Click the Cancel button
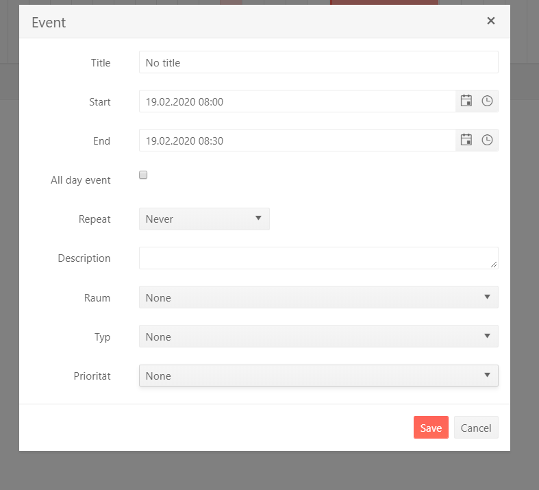This screenshot has width=539, height=490. click(476, 428)
